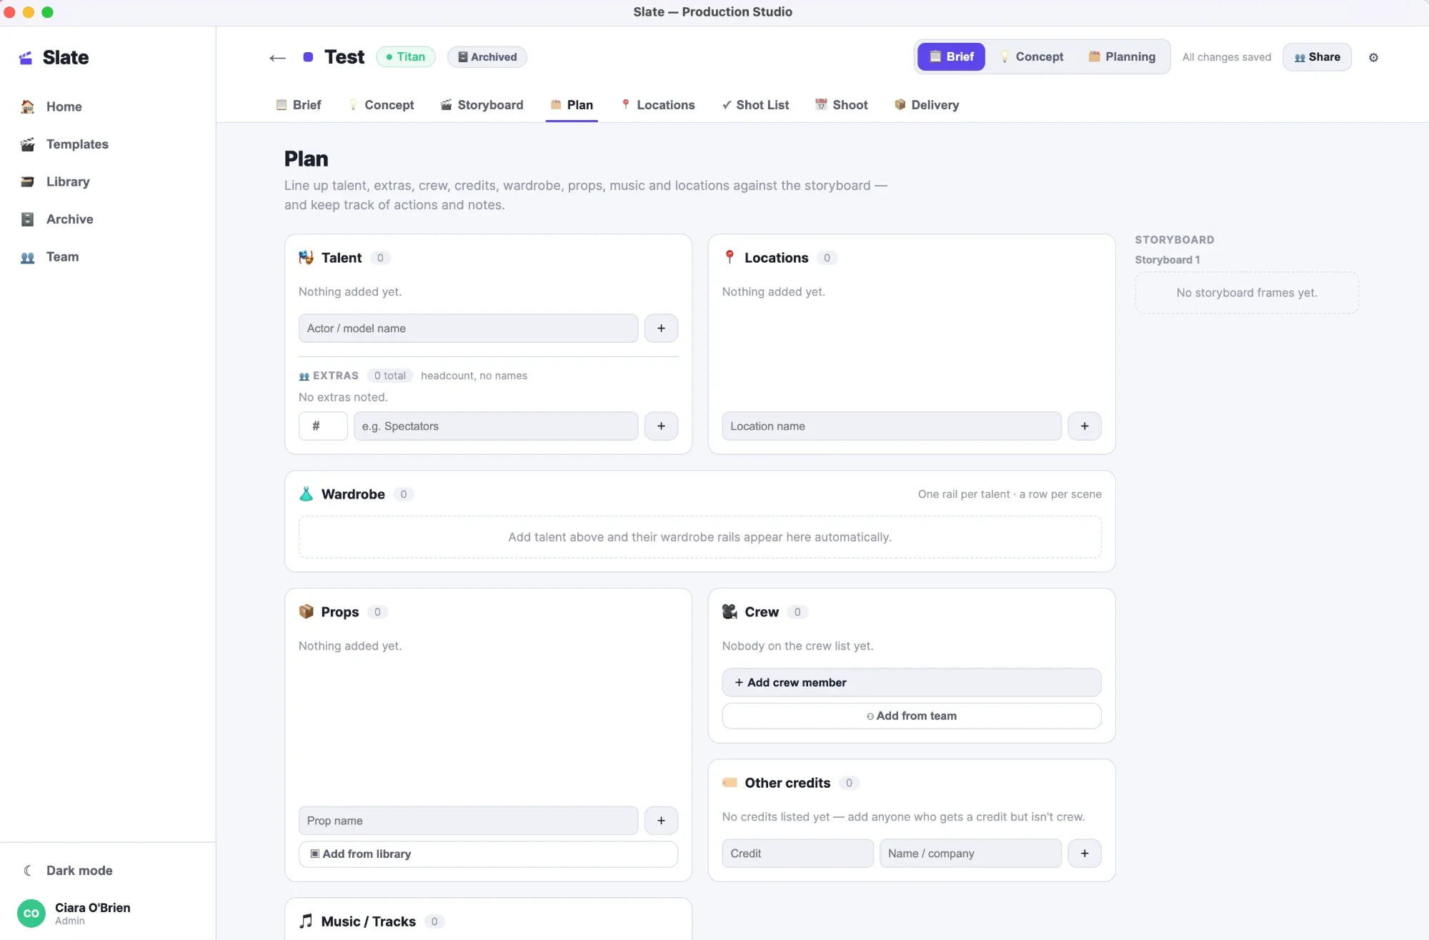
Task: Open the Shoot tab
Action: coord(842,105)
